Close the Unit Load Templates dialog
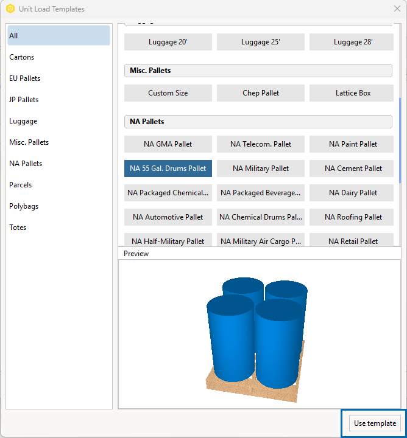The height and width of the screenshot is (438, 407). (x=397, y=9)
